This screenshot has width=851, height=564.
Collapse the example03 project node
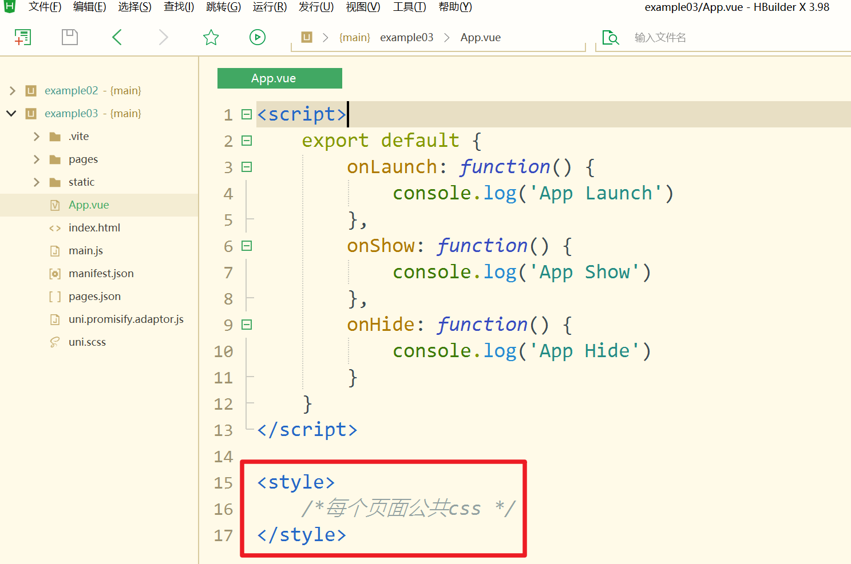(x=11, y=113)
